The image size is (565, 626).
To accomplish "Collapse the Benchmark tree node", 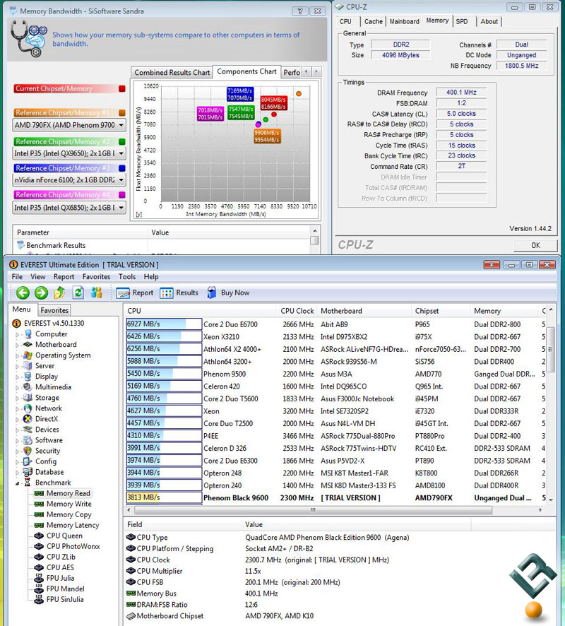I will (x=17, y=483).
